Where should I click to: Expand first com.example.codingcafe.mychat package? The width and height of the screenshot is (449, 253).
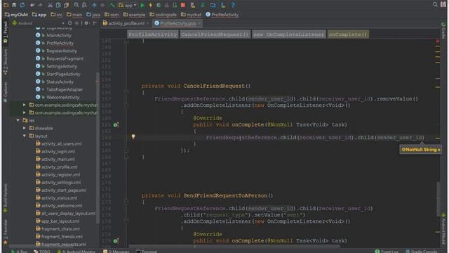coord(25,105)
